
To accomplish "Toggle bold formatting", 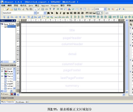I will click(x=57, y=13).
